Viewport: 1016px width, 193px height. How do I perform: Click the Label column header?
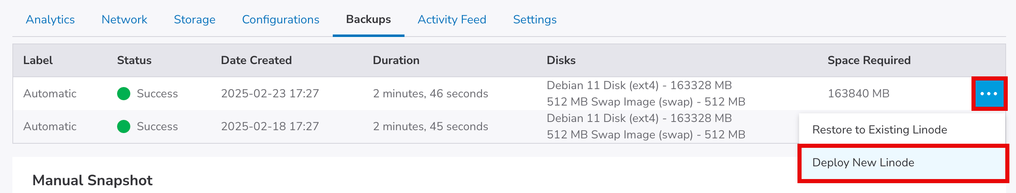pos(38,60)
